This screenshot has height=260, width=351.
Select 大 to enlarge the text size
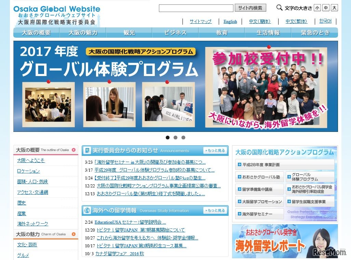pos(334,8)
